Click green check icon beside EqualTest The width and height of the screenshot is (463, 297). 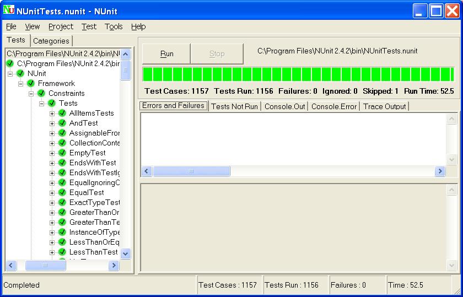pyautogui.click(x=62, y=192)
